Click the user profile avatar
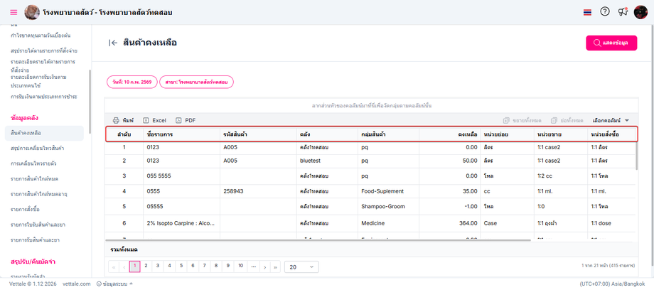 tap(640, 12)
